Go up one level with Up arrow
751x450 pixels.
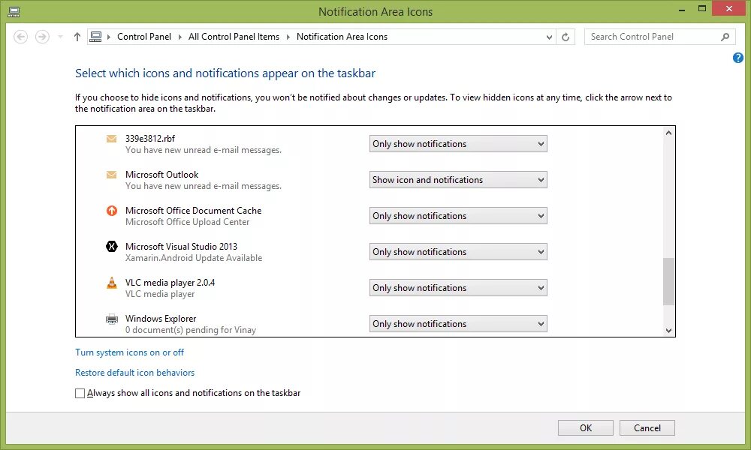77,37
